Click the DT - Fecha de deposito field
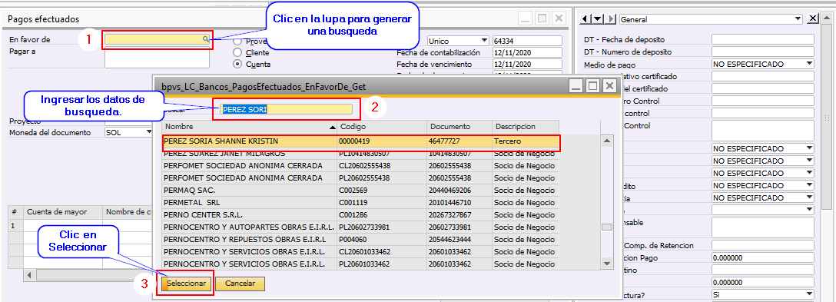The width and height of the screenshot is (836, 302). (x=763, y=39)
